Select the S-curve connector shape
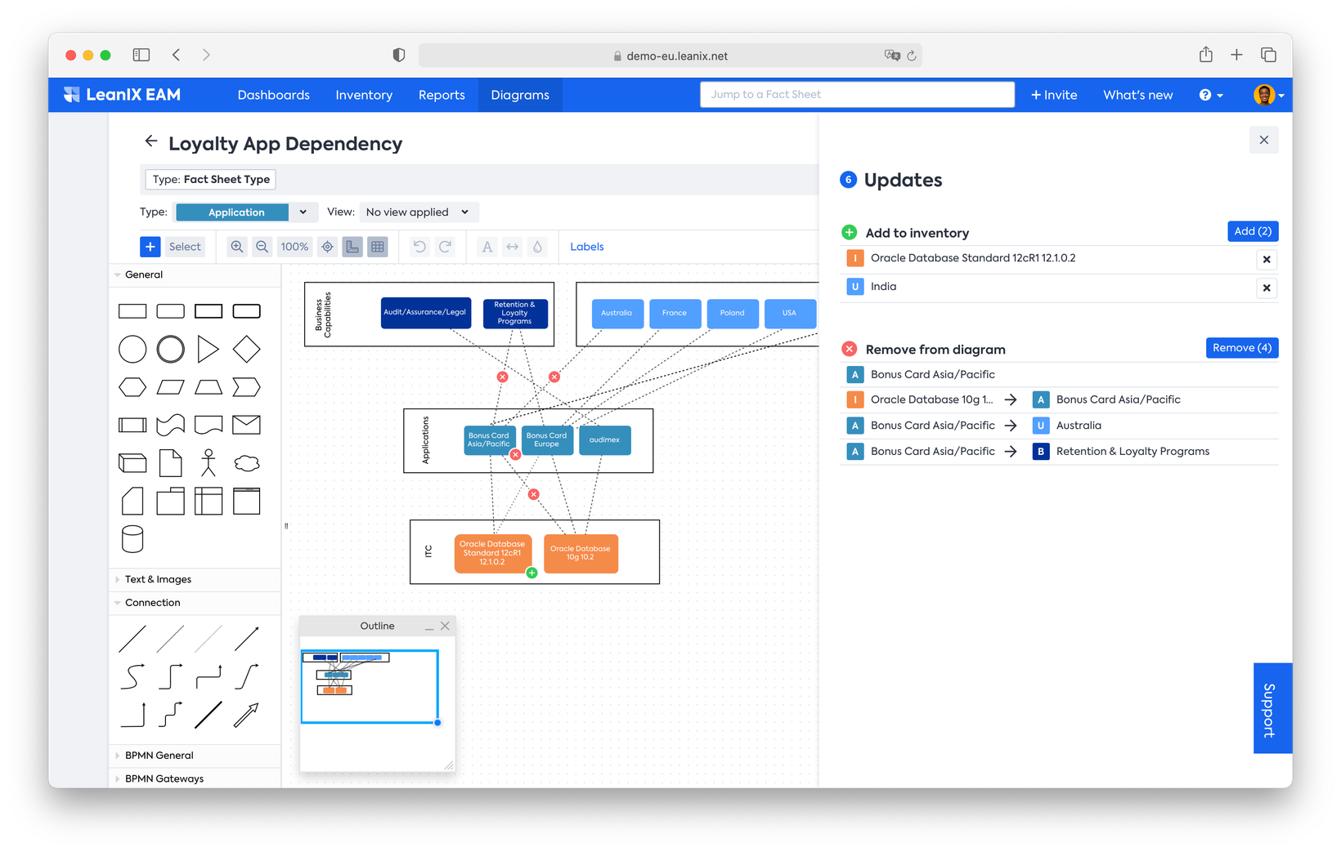Image resolution: width=1341 pixels, height=852 pixels. 132,676
